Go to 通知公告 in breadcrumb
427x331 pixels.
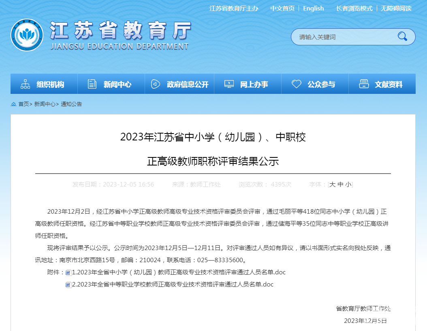71,104
